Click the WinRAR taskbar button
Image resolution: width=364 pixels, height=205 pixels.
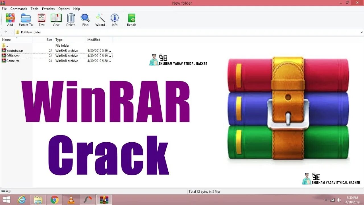pyautogui.click(x=104, y=200)
